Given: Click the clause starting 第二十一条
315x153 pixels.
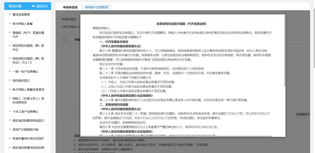Looking at the screenshot, I should pos(152,69).
